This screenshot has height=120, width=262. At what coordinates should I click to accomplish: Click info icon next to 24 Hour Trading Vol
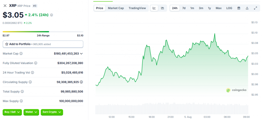coord(32,73)
